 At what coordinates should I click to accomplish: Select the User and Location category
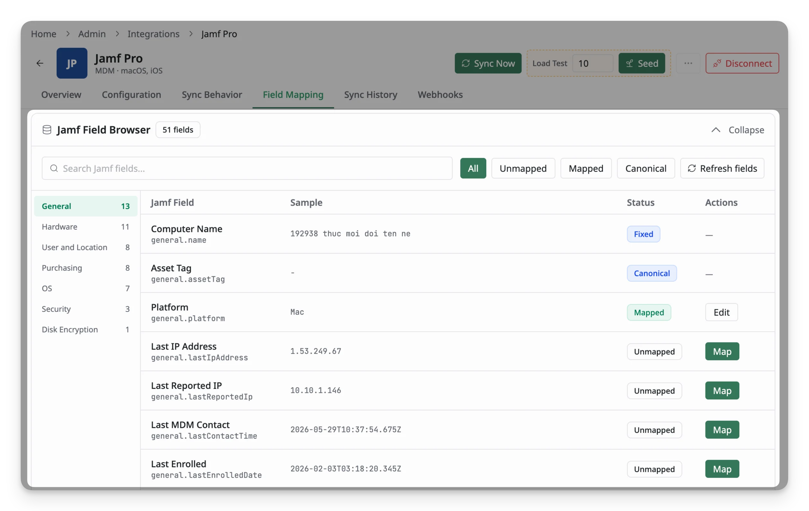click(x=86, y=247)
